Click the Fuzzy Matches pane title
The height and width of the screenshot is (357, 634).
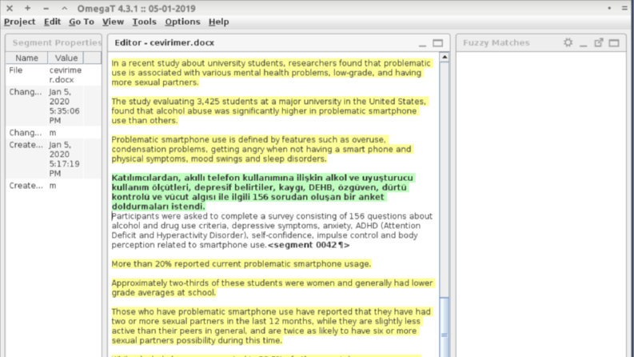[x=496, y=42]
